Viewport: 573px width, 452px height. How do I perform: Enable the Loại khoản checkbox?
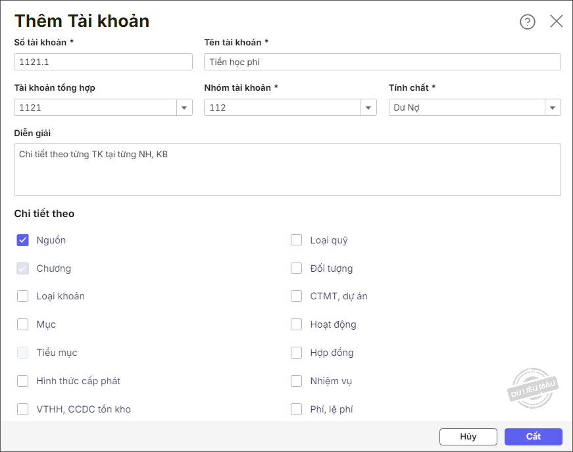tap(23, 296)
